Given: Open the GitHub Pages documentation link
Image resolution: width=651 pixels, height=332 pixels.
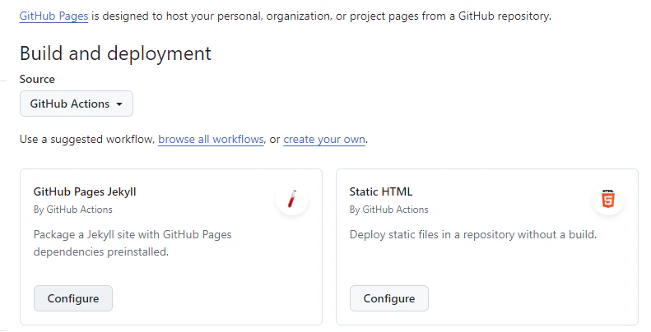Looking at the screenshot, I should pos(53,16).
